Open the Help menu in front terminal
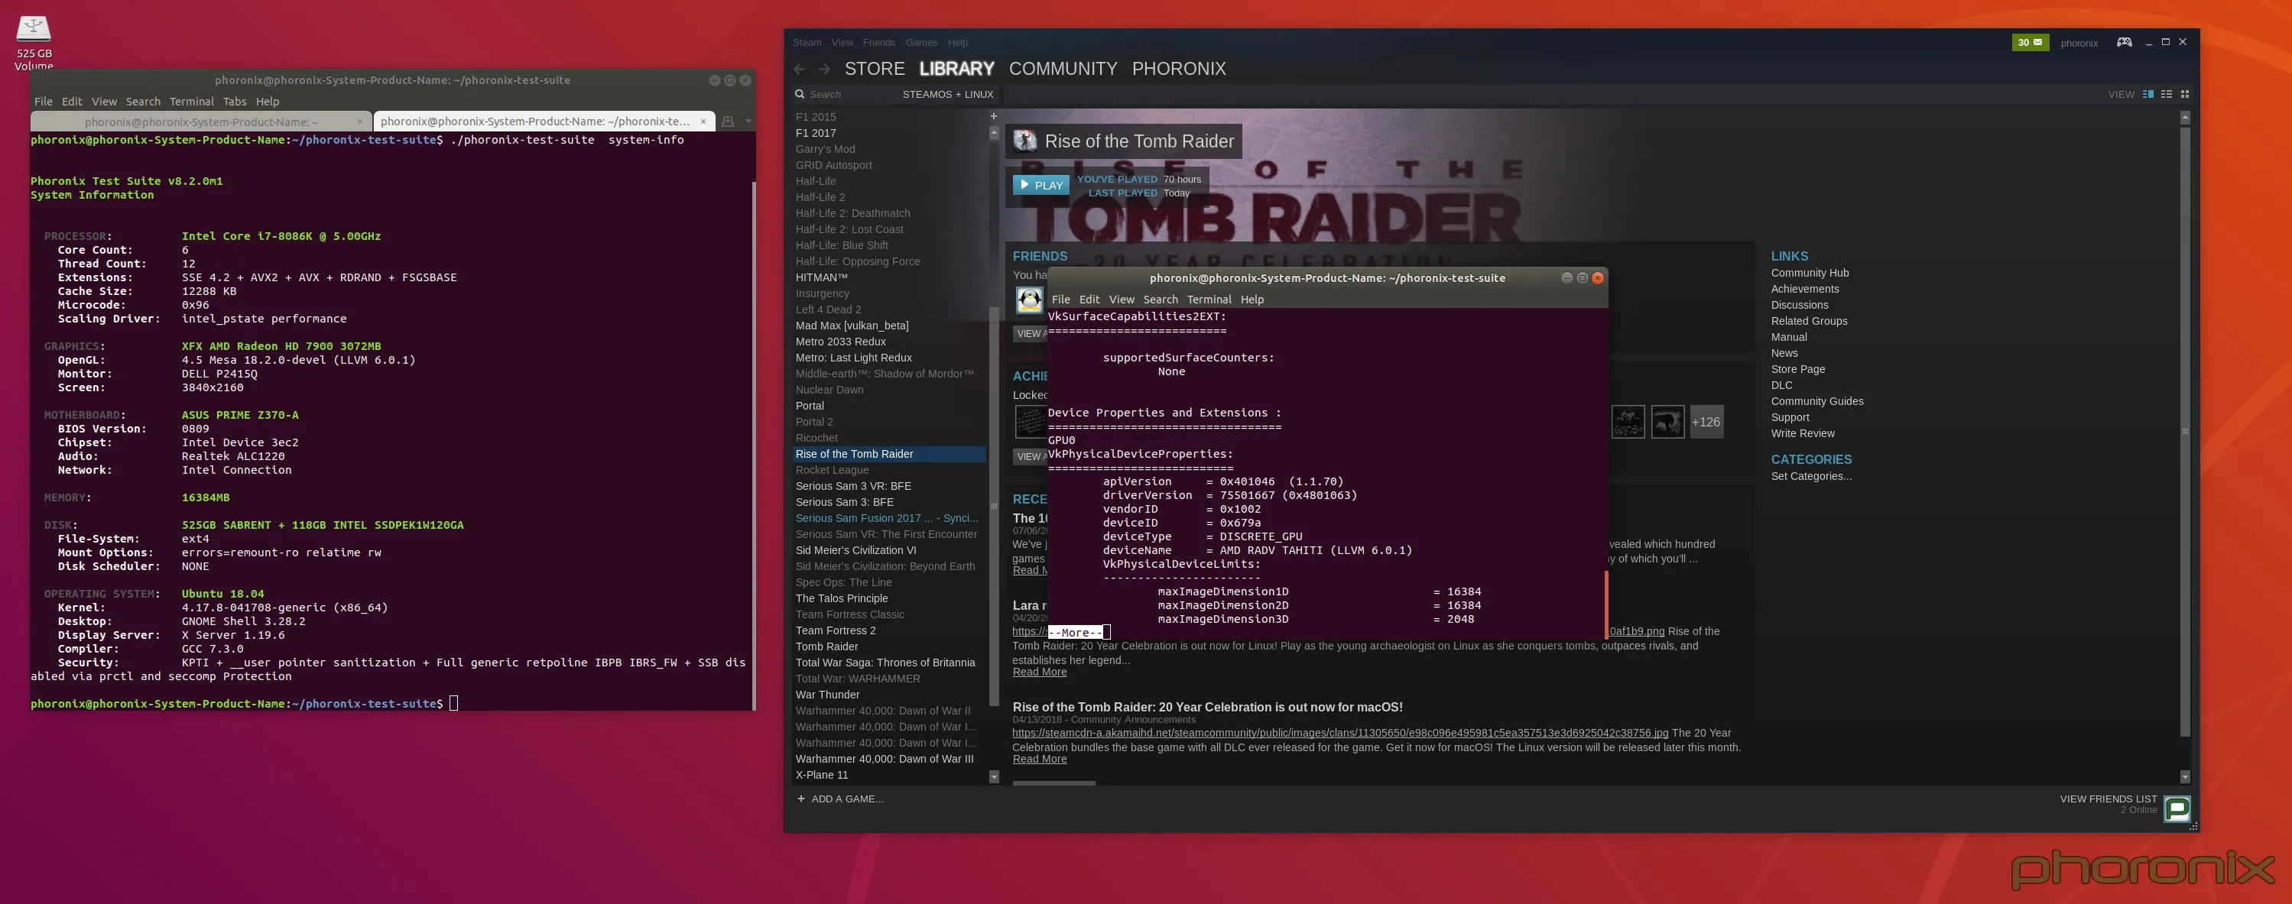The image size is (2292, 904). (x=1252, y=299)
